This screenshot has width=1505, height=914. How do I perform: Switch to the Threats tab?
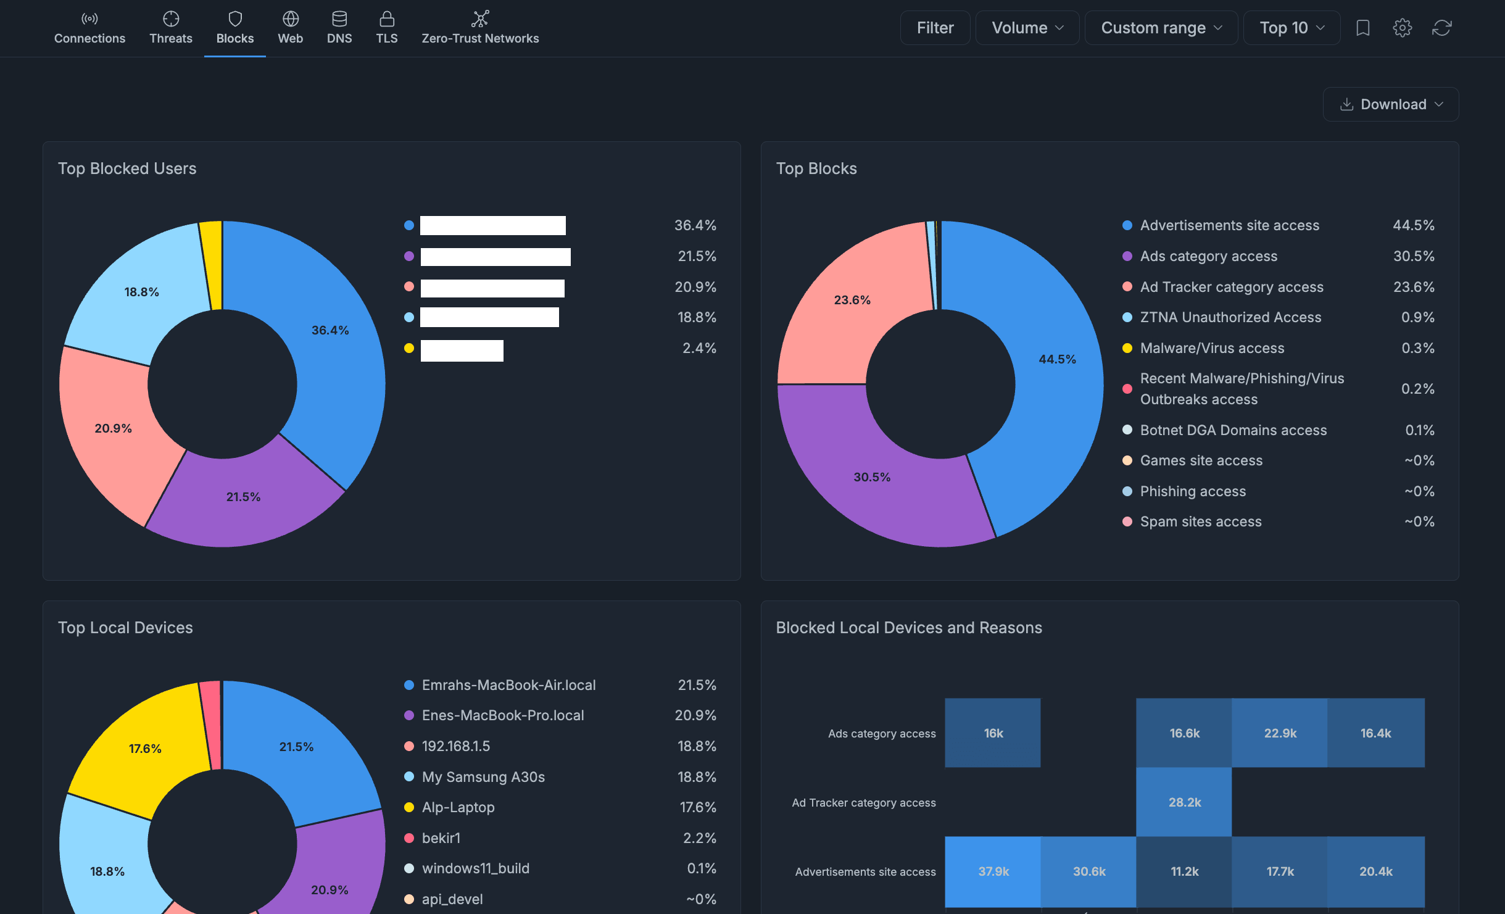click(x=171, y=28)
